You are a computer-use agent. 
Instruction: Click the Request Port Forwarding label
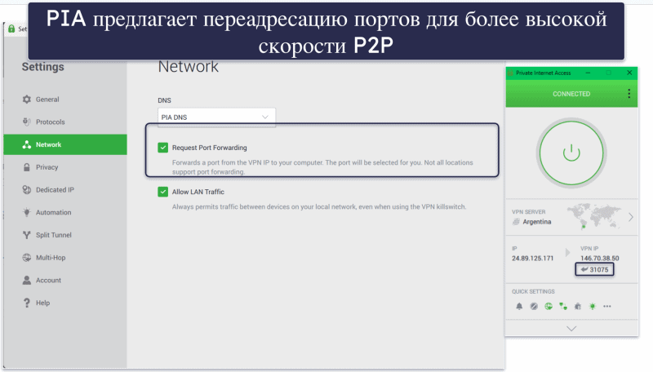(x=210, y=148)
